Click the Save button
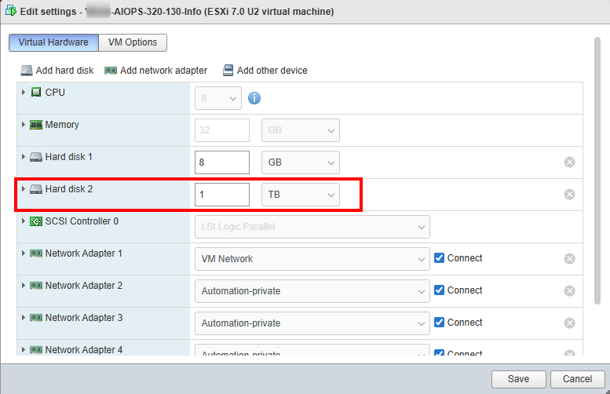610x394 pixels. coord(518,379)
